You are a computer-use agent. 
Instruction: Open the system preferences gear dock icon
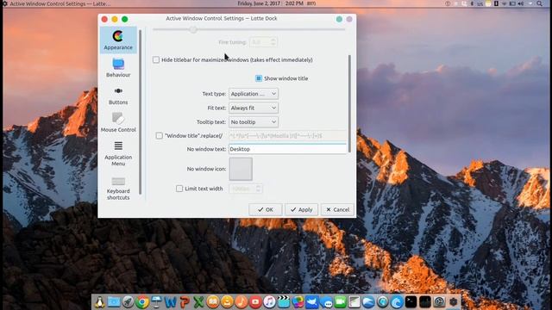pyautogui.click(x=439, y=302)
